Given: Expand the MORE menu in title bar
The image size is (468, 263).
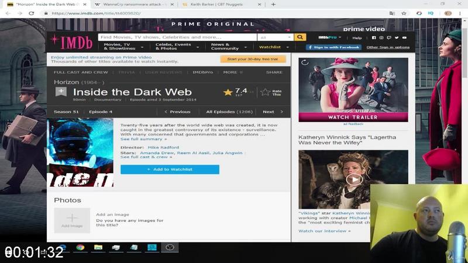Looking at the screenshot, I should (x=233, y=72).
